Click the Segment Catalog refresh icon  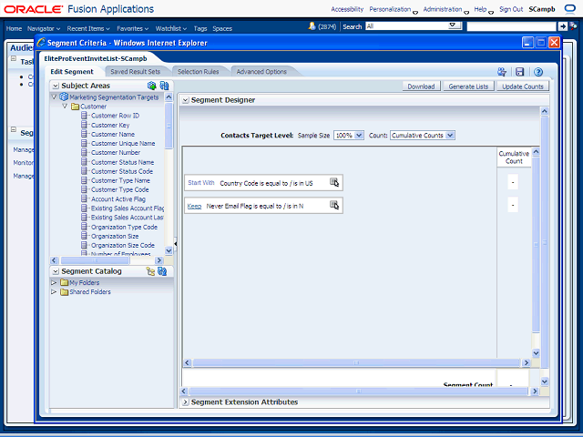pyautogui.click(x=162, y=271)
